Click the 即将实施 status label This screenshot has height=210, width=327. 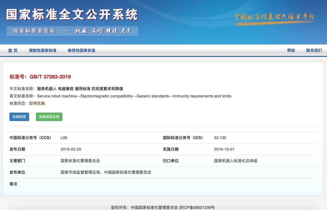click(37, 103)
